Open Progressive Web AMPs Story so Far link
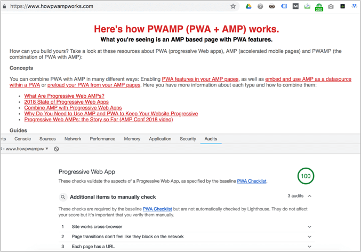This screenshot has height=252, width=361. pyautogui.click(x=99, y=120)
